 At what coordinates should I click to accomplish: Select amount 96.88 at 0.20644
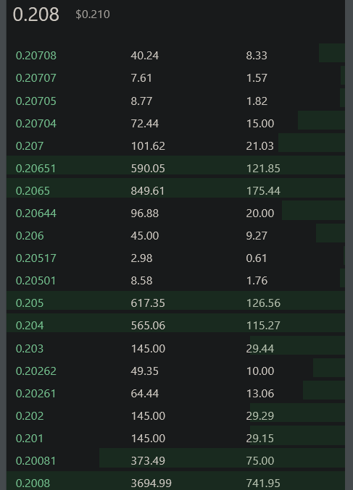pyautogui.click(x=144, y=214)
